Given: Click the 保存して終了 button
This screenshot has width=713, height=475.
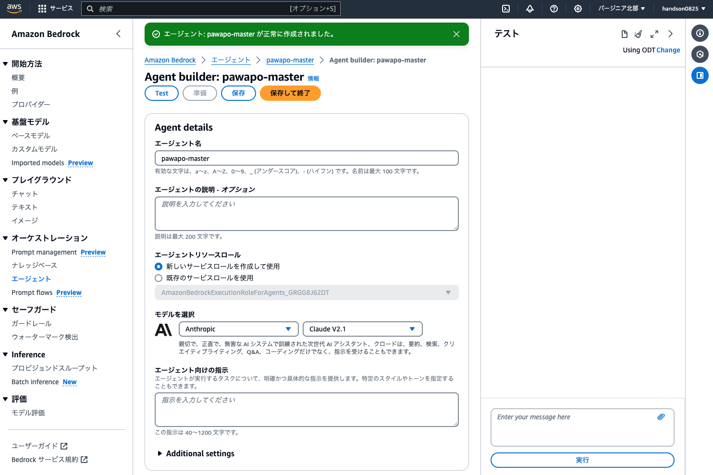Looking at the screenshot, I should click(x=290, y=93).
